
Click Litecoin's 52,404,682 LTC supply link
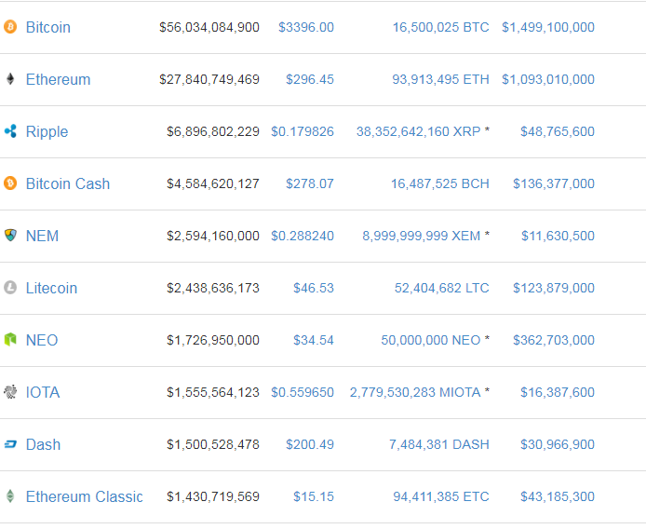coord(441,288)
